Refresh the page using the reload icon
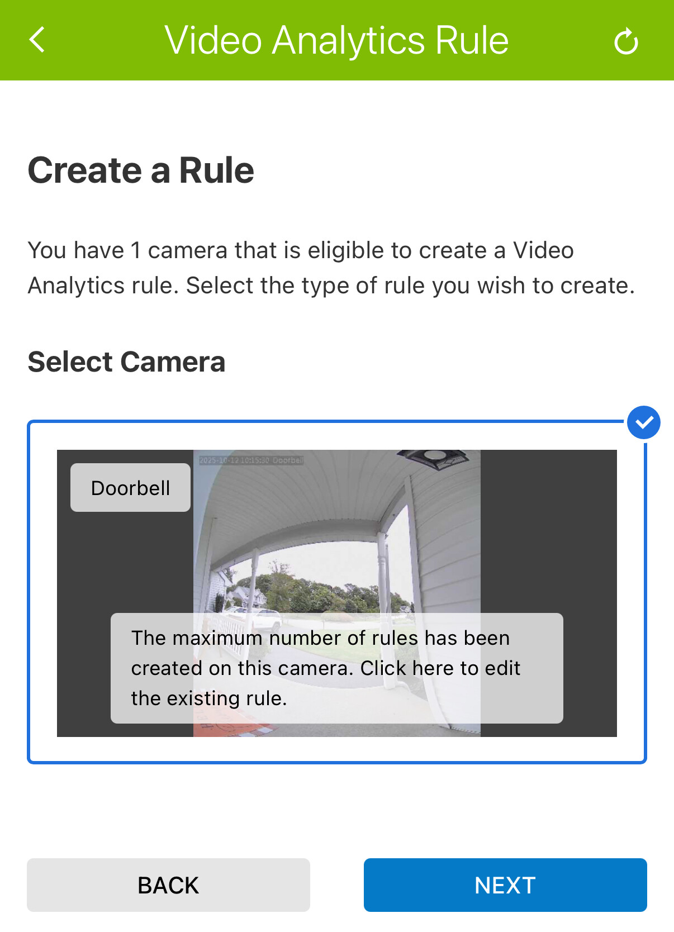 (x=626, y=41)
